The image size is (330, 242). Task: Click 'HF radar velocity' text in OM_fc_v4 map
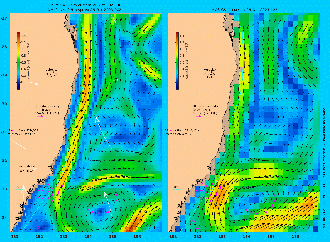(x=47, y=106)
